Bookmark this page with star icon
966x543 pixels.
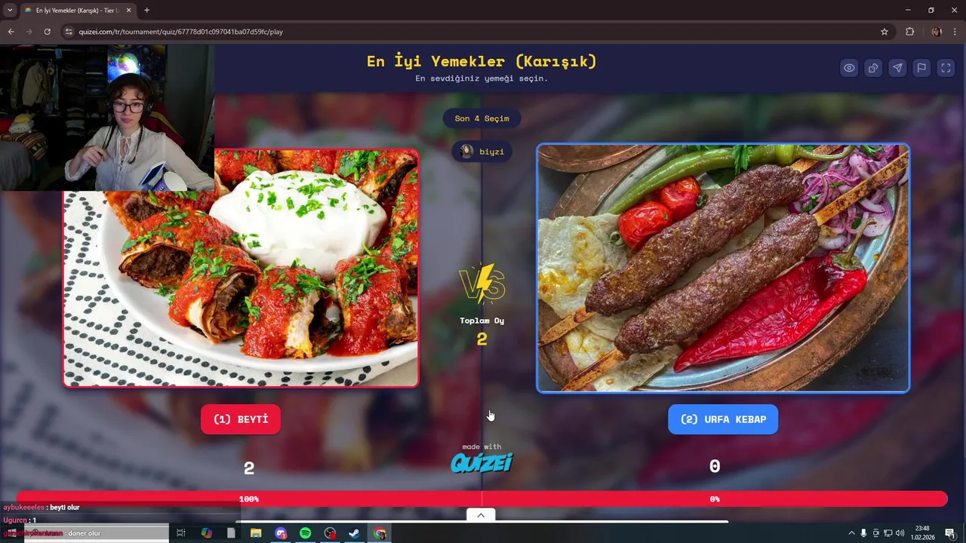(884, 32)
